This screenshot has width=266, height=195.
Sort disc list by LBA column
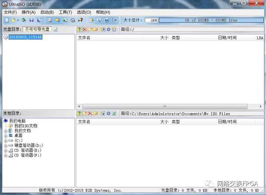point(260,38)
